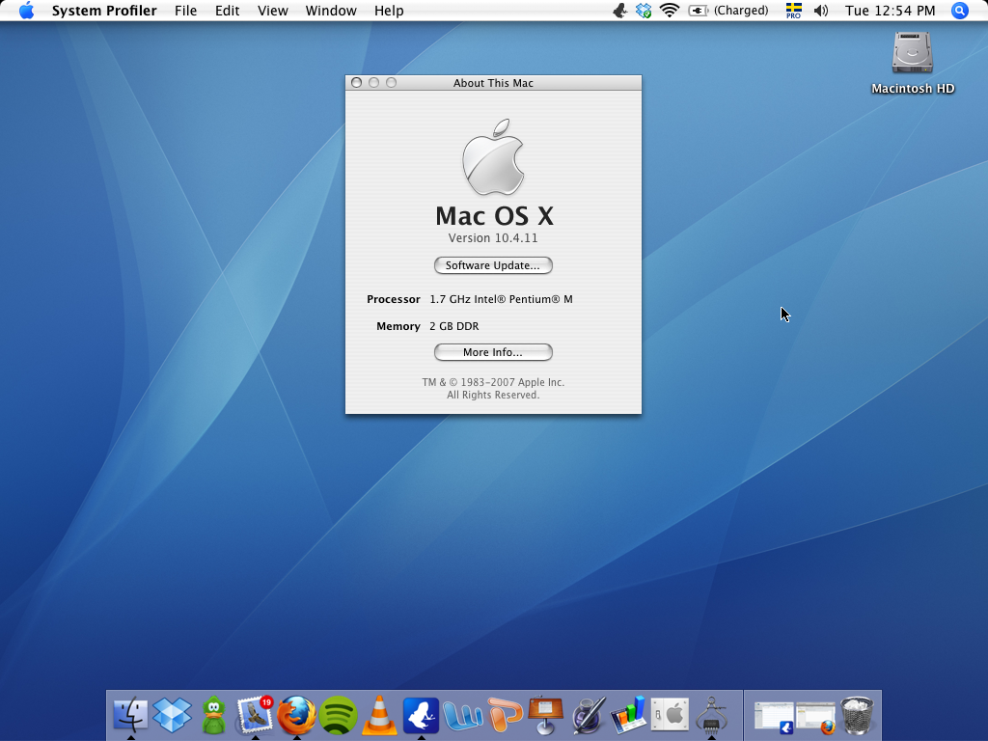Open Numbers bar chart icon

629,715
